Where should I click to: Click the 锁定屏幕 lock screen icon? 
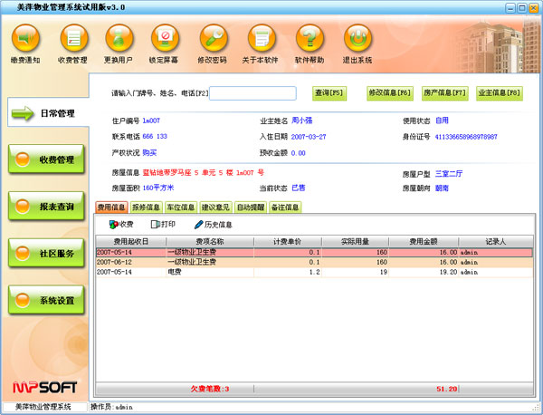(166, 41)
